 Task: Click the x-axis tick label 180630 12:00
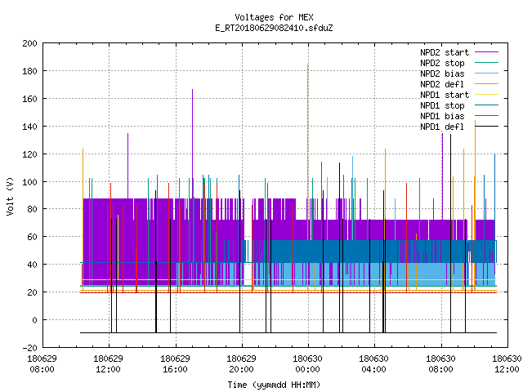point(507,364)
